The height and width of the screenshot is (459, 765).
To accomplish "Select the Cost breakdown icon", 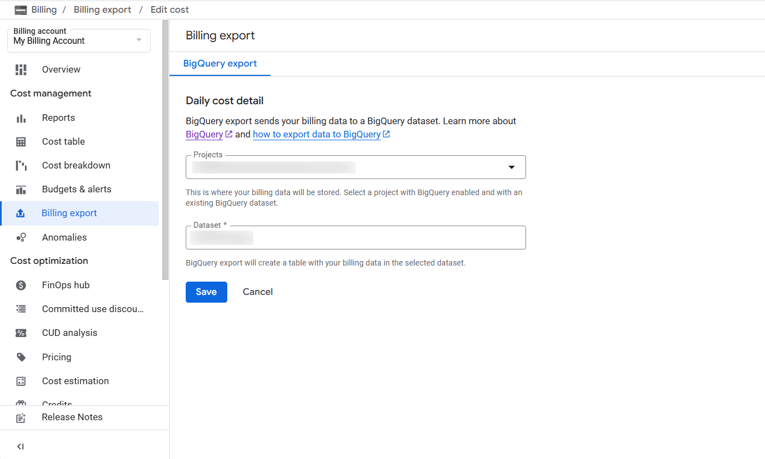I will (x=21, y=166).
